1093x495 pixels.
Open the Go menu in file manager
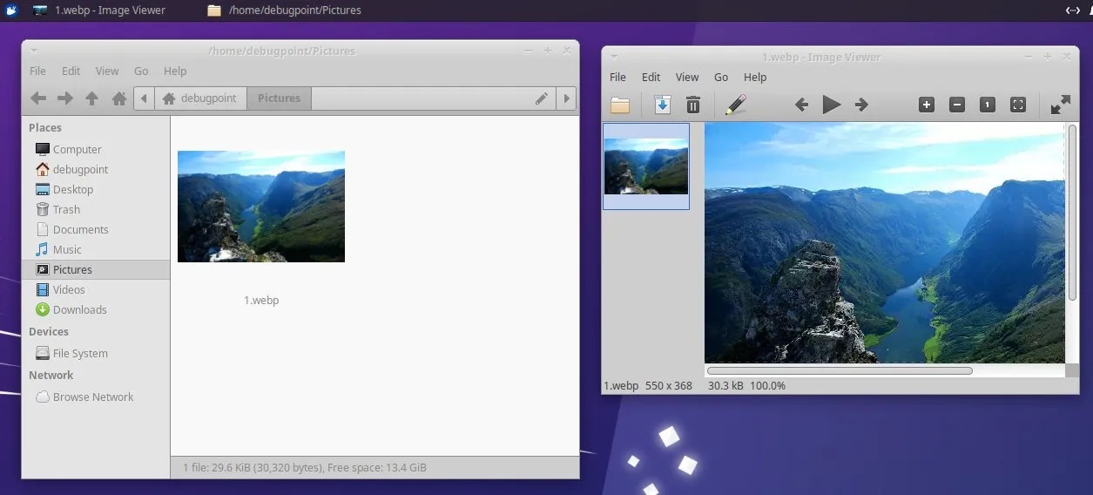pyautogui.click(x=141, y=71)
